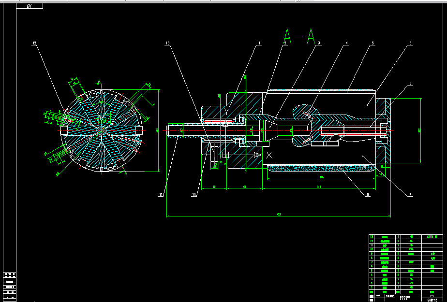Click the X mark in section view

coord(269,155)
